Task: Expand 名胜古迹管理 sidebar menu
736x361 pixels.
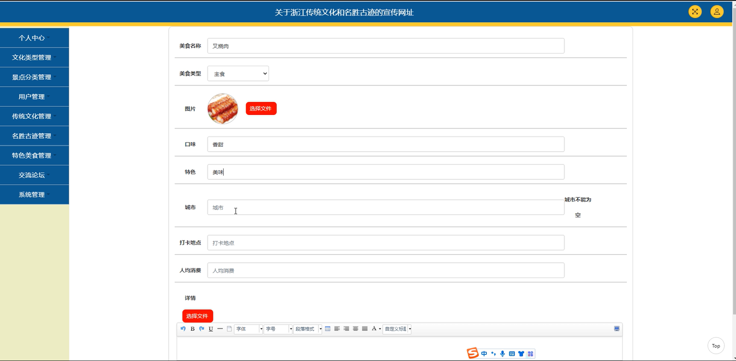Action: (34, 136)
